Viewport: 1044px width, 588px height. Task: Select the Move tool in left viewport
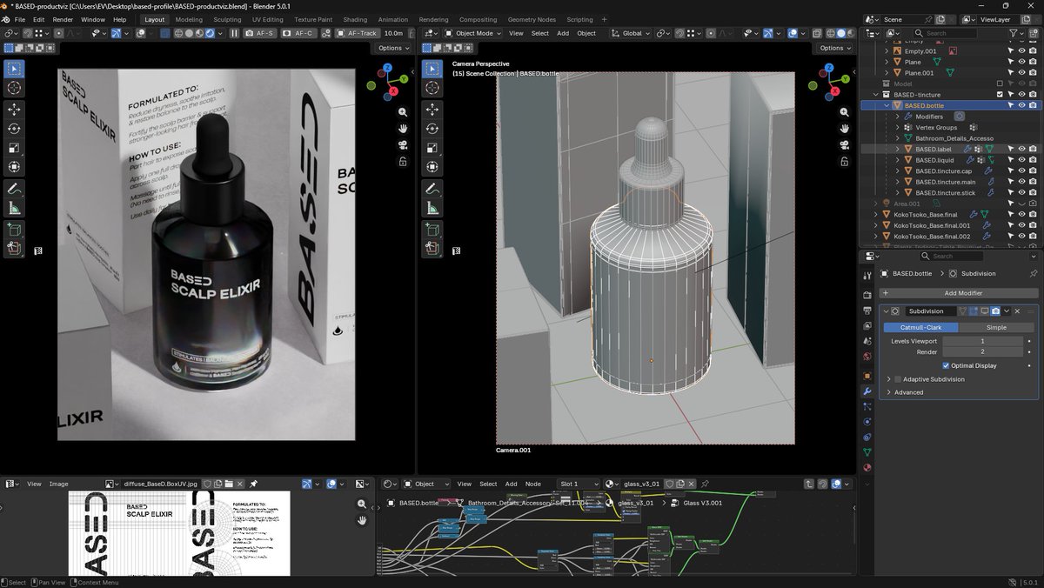[14, 109]
